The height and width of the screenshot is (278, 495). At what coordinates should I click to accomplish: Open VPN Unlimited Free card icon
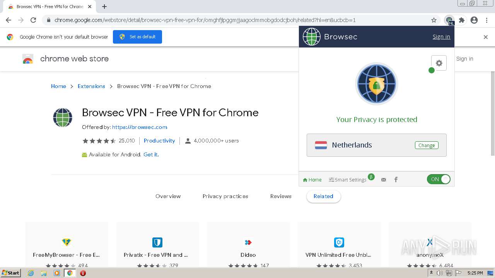[x=339, y=242]
